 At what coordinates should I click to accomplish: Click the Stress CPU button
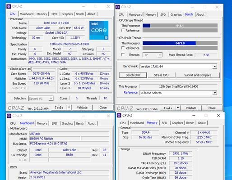[x=161, y=75]
